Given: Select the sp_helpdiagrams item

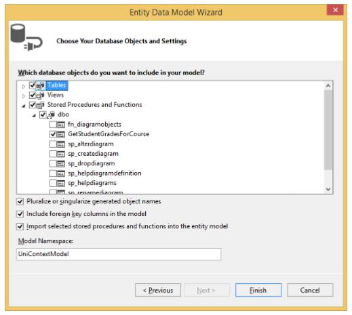Looking at the screenshot, I should point(92,183).
